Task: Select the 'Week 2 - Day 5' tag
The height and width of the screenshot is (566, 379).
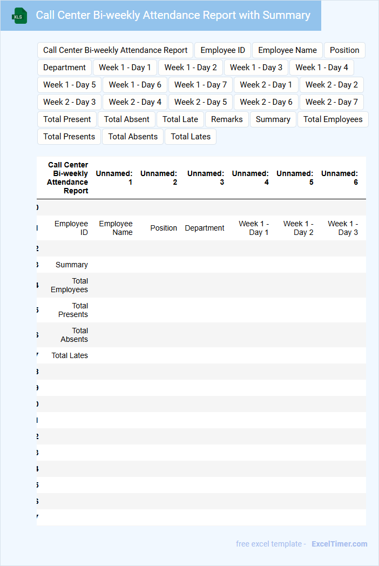Action: pos(200,102)
